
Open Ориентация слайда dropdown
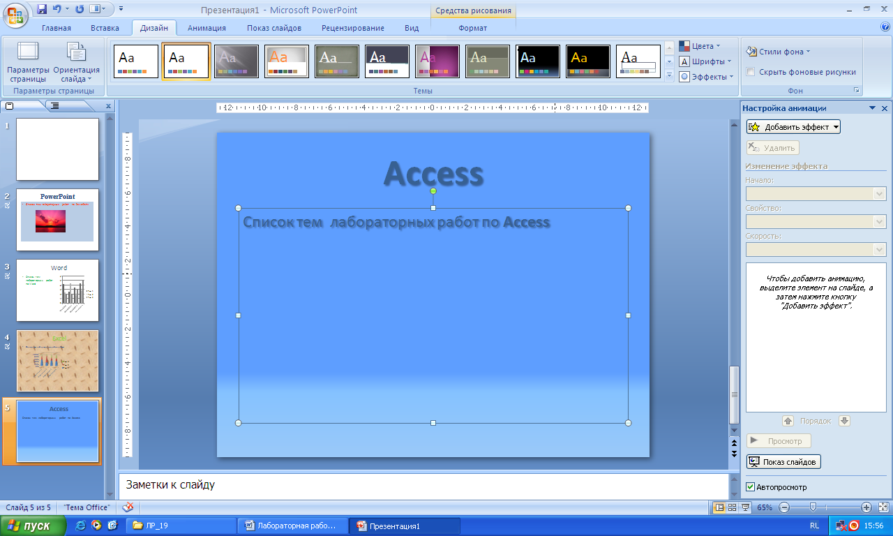77,61
